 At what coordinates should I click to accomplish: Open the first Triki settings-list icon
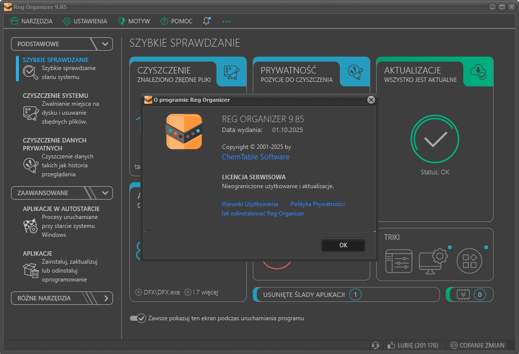pos(399,261)
